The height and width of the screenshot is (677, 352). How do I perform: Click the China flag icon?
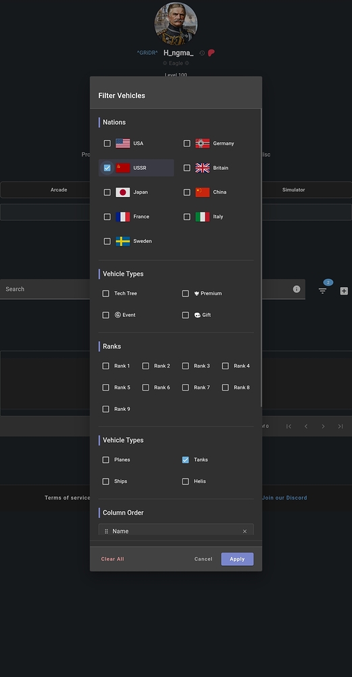coord(203,192)
